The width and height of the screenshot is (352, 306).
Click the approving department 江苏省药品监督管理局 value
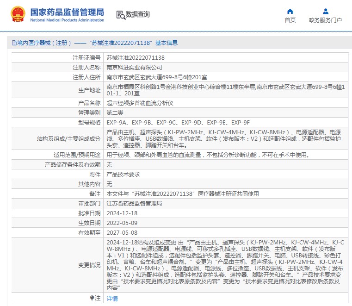pyautogui.click(x=135, y=203)
